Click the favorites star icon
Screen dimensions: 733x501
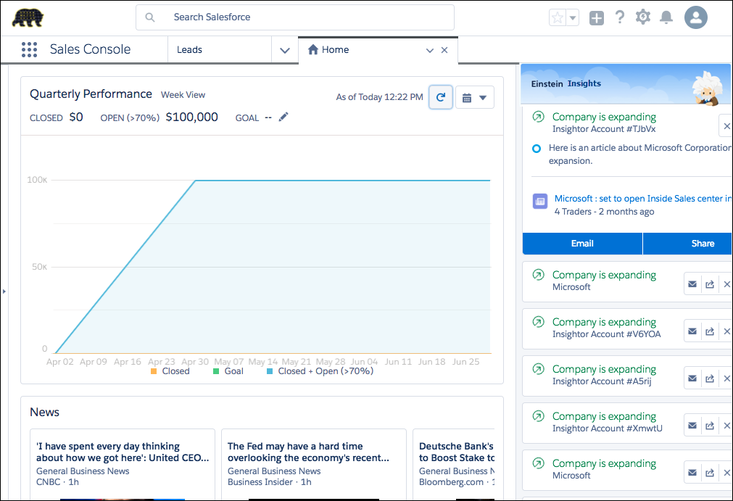(x=558, y=17)
